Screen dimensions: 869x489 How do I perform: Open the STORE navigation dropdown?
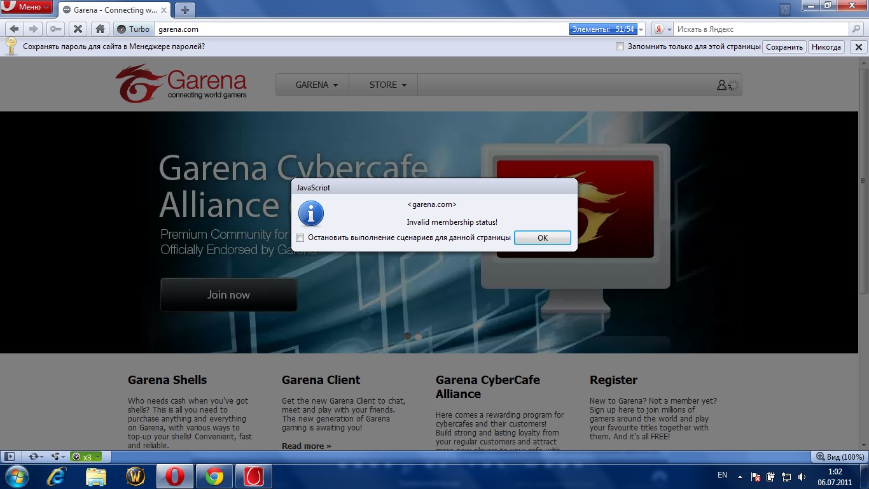coord(388,85)
